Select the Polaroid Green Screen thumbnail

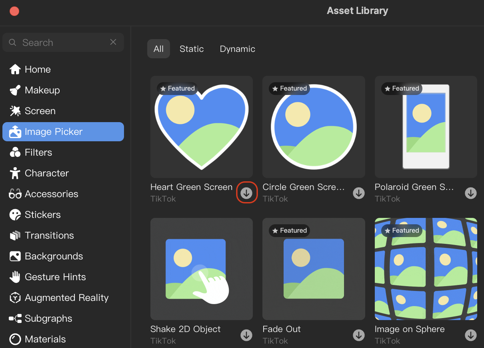tap(426, 127)
